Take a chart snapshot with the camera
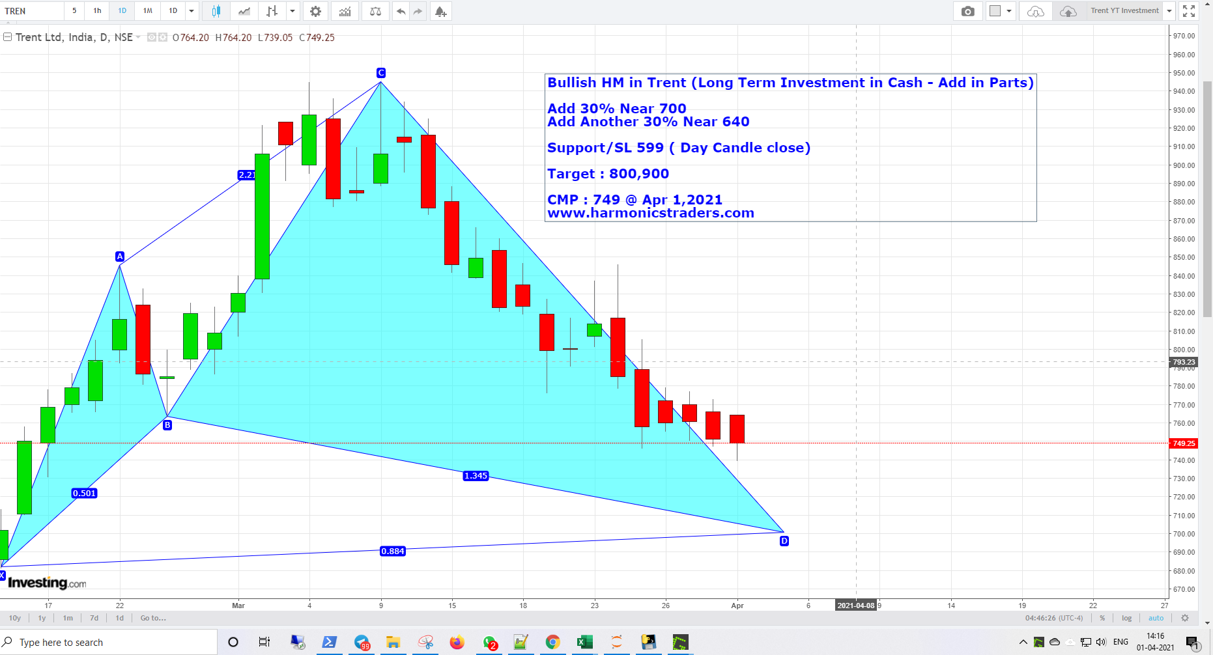This screenshot has height=655, width=1213. click(x=967, y=11)
